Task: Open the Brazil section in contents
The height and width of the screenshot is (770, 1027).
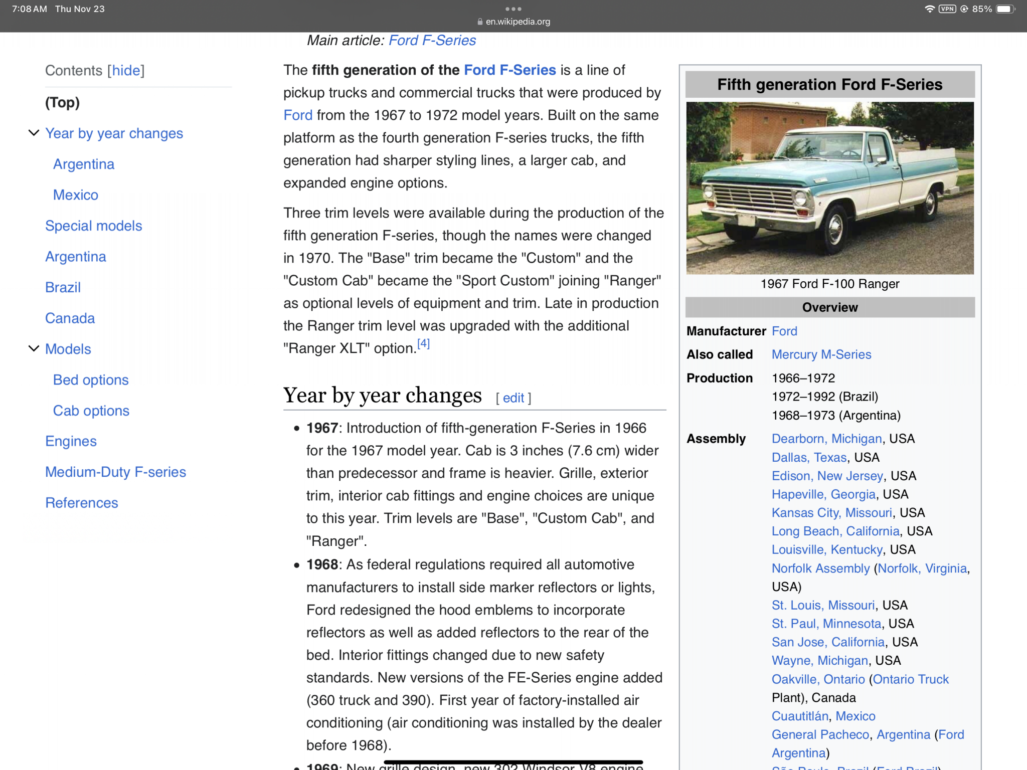Action: 63,287
